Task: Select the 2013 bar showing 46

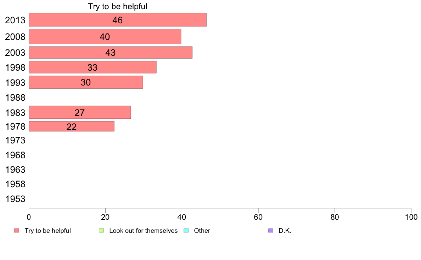Action: (x=118, y=20)
